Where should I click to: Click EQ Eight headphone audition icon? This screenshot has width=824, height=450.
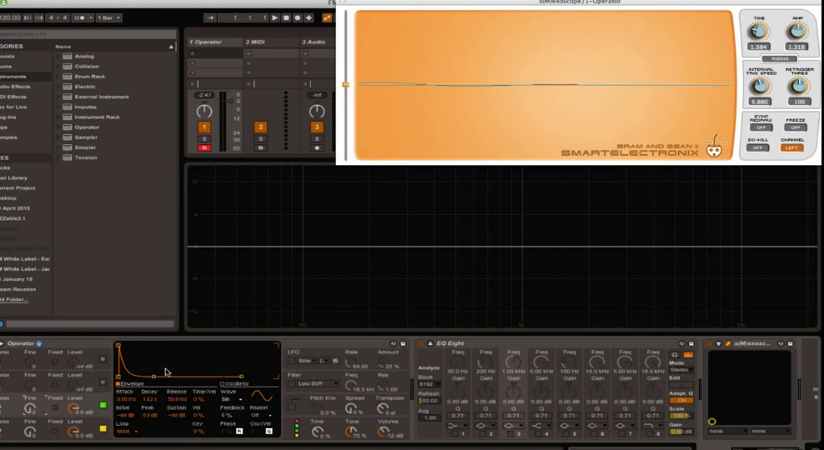click(x=675, y=356)
